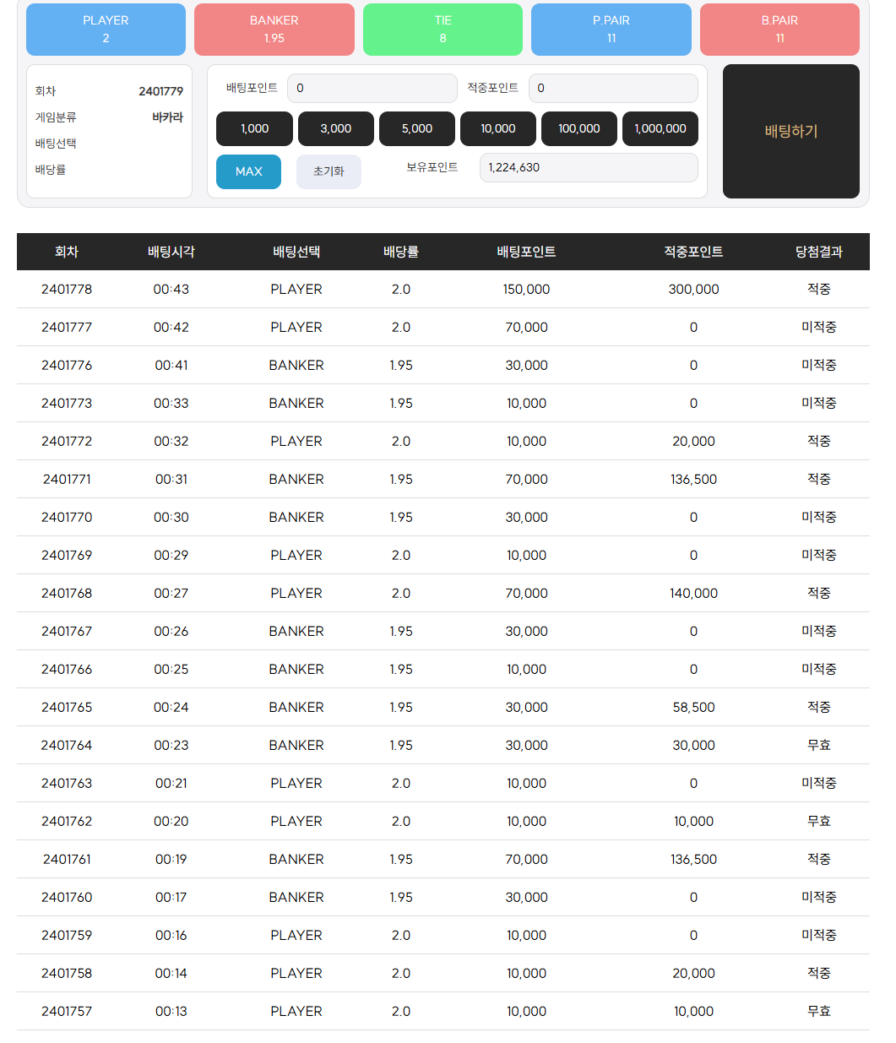Click the 보유포인트 field showing 1,224,630
This screenshot has width=896, height=1043.
pyautogui.click(x=589, y=167)
